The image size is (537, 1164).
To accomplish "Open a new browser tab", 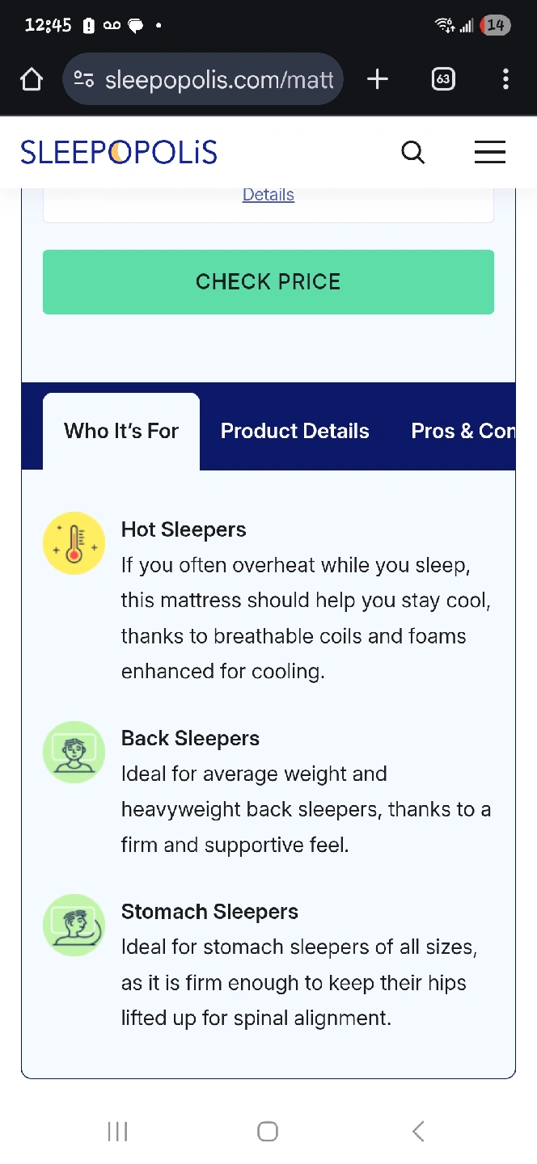I will click(378, 79).
